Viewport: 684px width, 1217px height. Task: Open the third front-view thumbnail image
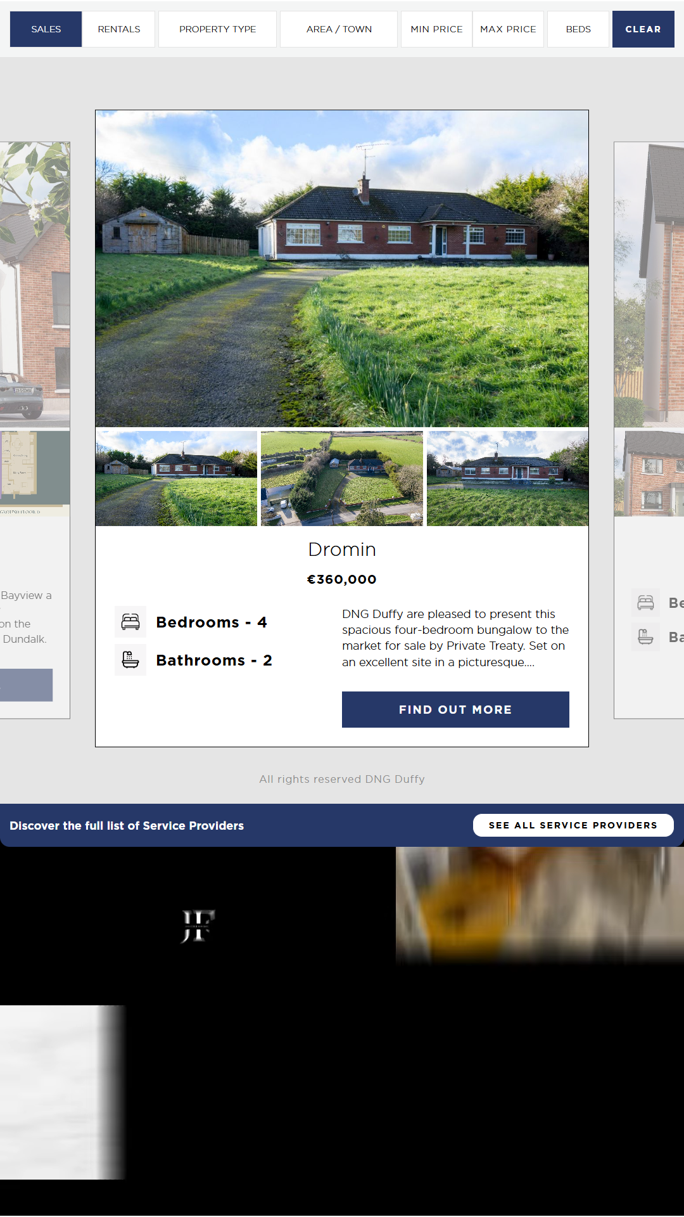coord(507,479)
